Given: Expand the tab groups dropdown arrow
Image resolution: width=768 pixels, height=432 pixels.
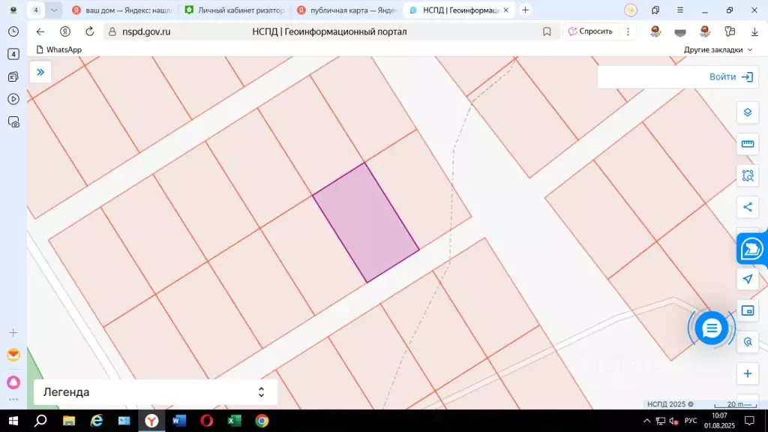Looking at the screenshot, I should click(54, 10).
